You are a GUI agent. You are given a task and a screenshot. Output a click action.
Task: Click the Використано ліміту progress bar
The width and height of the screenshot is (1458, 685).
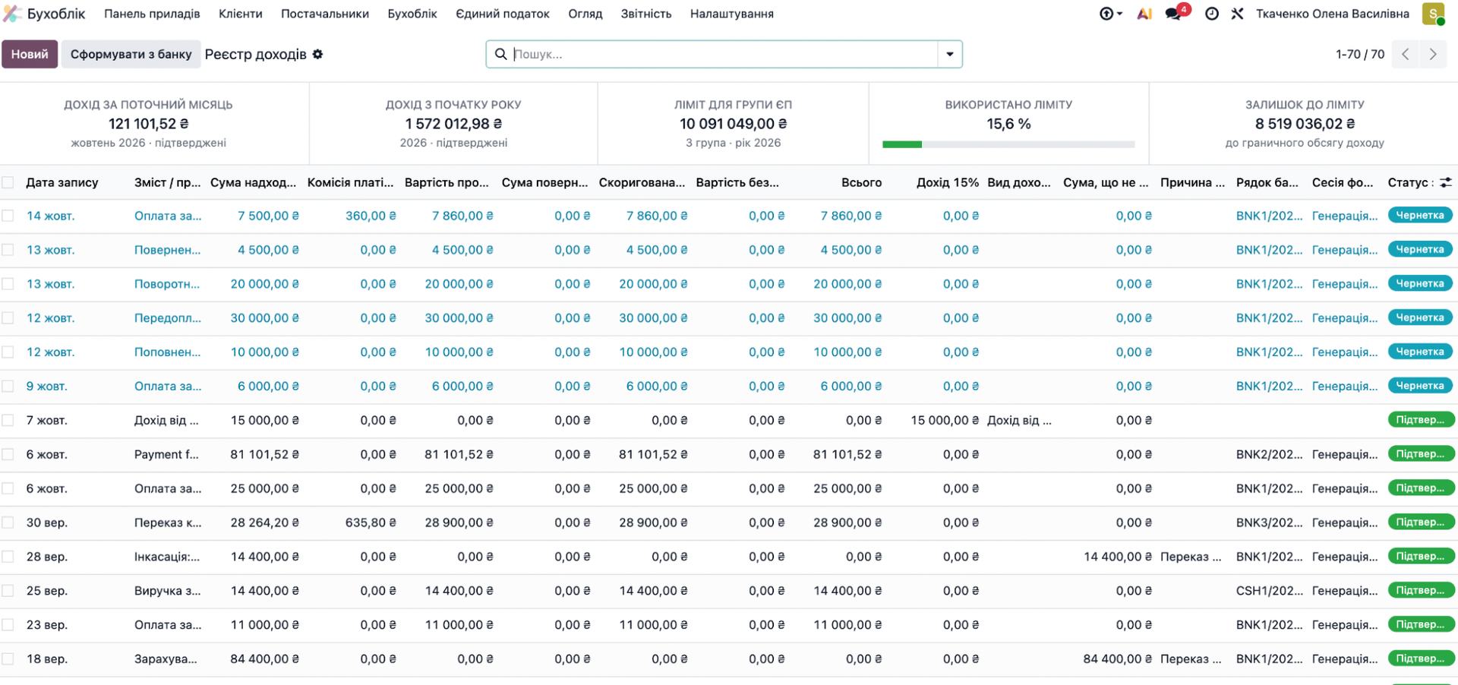click(1008, 144)
